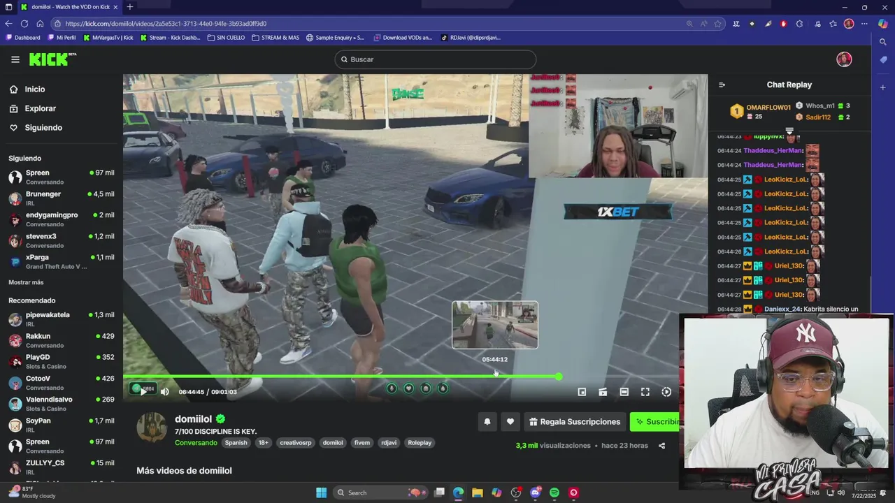895x503 pixels.
Task: Open File Explorer from the taskbar
Action: (x=478, y=493)
